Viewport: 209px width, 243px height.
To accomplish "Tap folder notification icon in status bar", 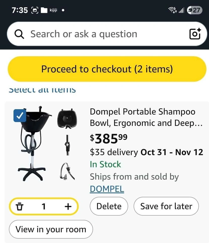I will click(x=44, y=10).
